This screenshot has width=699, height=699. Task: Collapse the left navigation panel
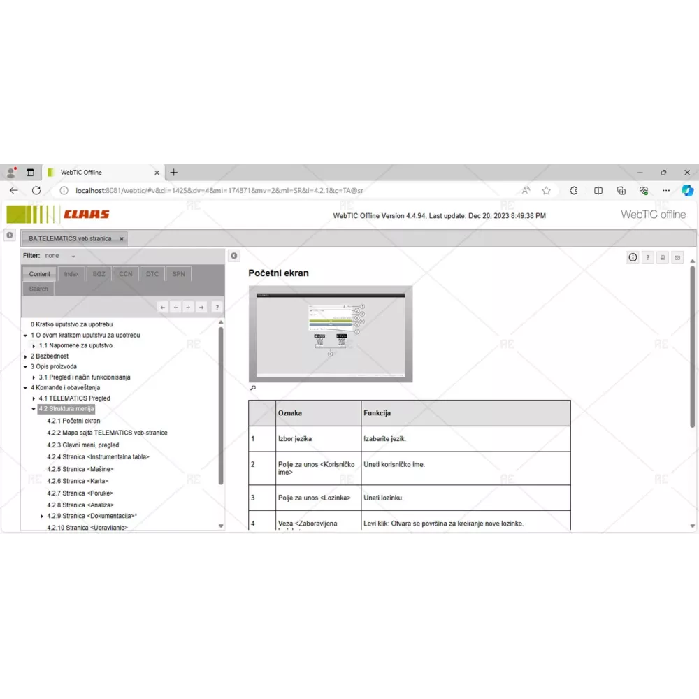tap(234, 256)
